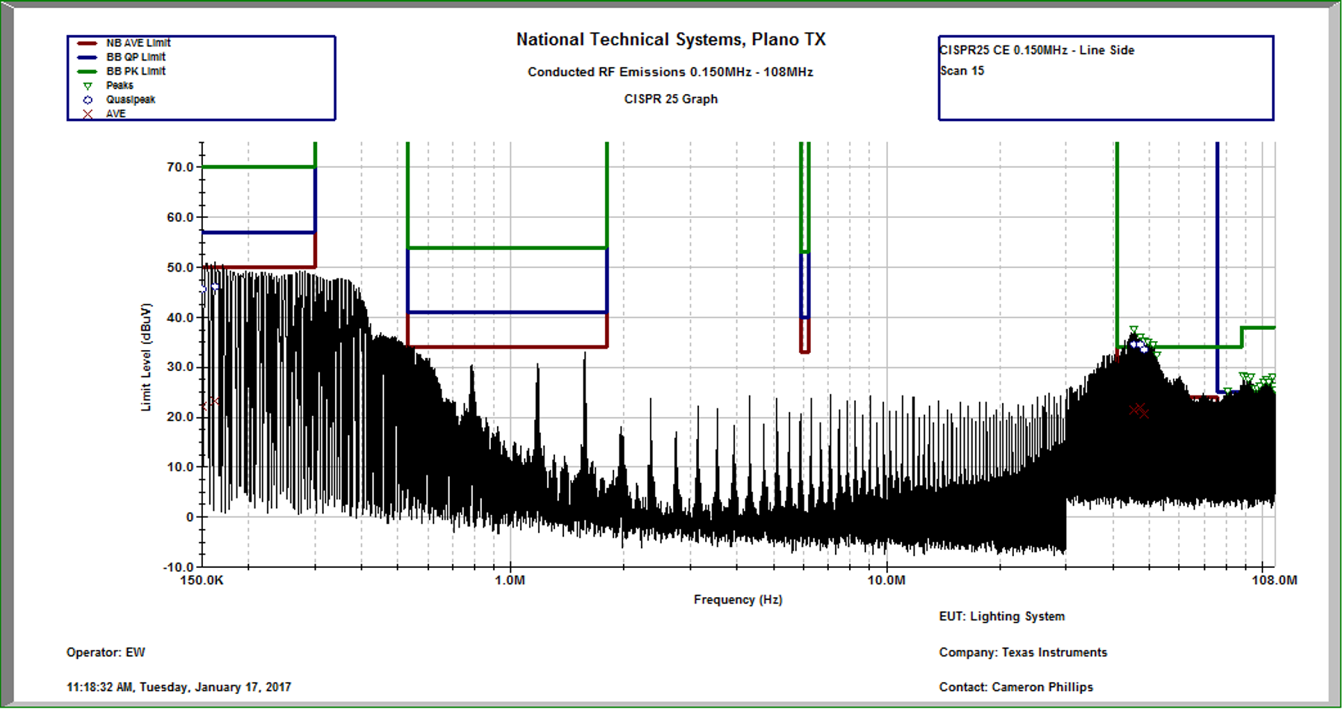The height and width of the screenshot is (709, 1343).
Task: Select the CISPR 25 Graph caption
Action: 671,99
